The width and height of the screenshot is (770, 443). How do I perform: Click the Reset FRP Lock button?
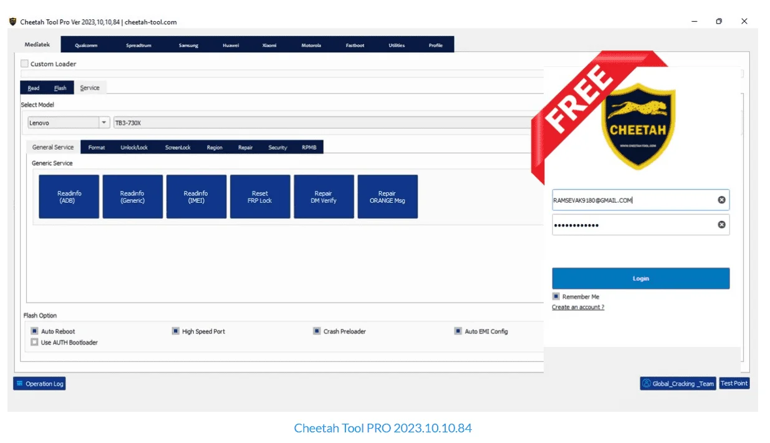coord(260,197)
